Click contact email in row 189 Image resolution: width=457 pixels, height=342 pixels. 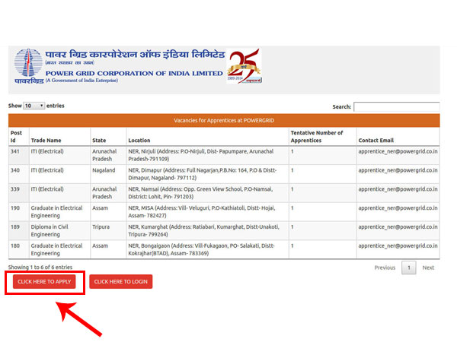[398, 226]
